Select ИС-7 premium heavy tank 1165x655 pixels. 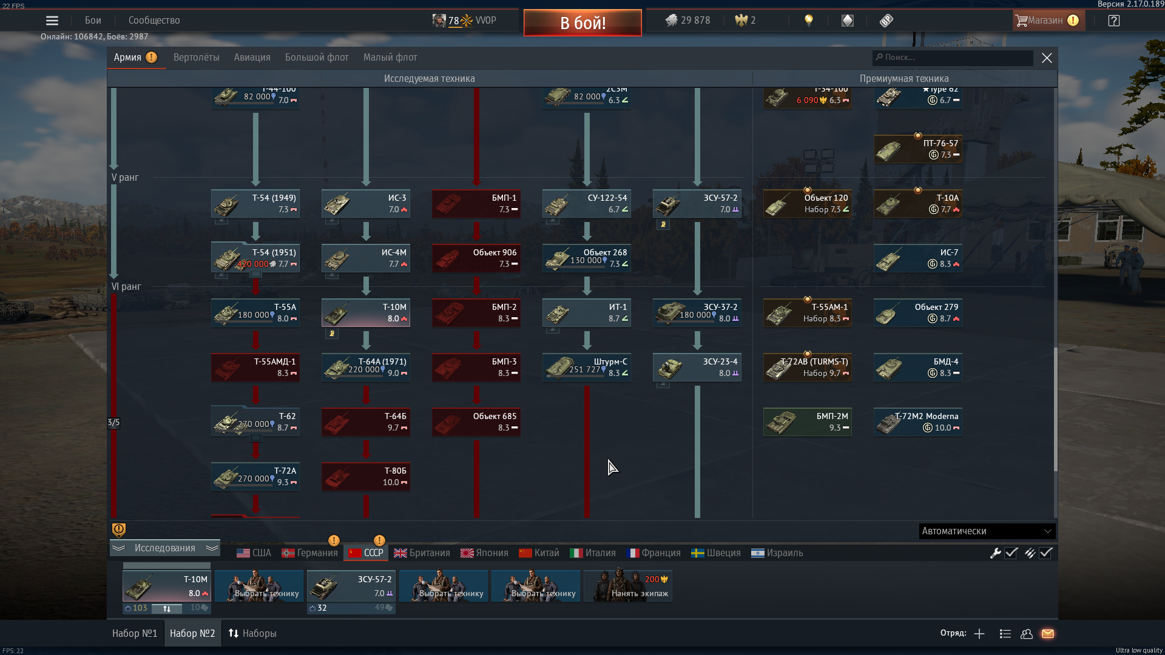918,258
